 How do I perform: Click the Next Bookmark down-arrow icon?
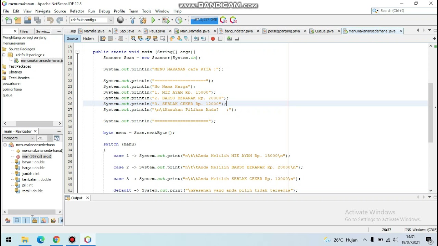click(x=179, y=39)
